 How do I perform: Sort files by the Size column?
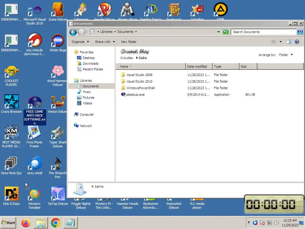(x=248, y=66)
